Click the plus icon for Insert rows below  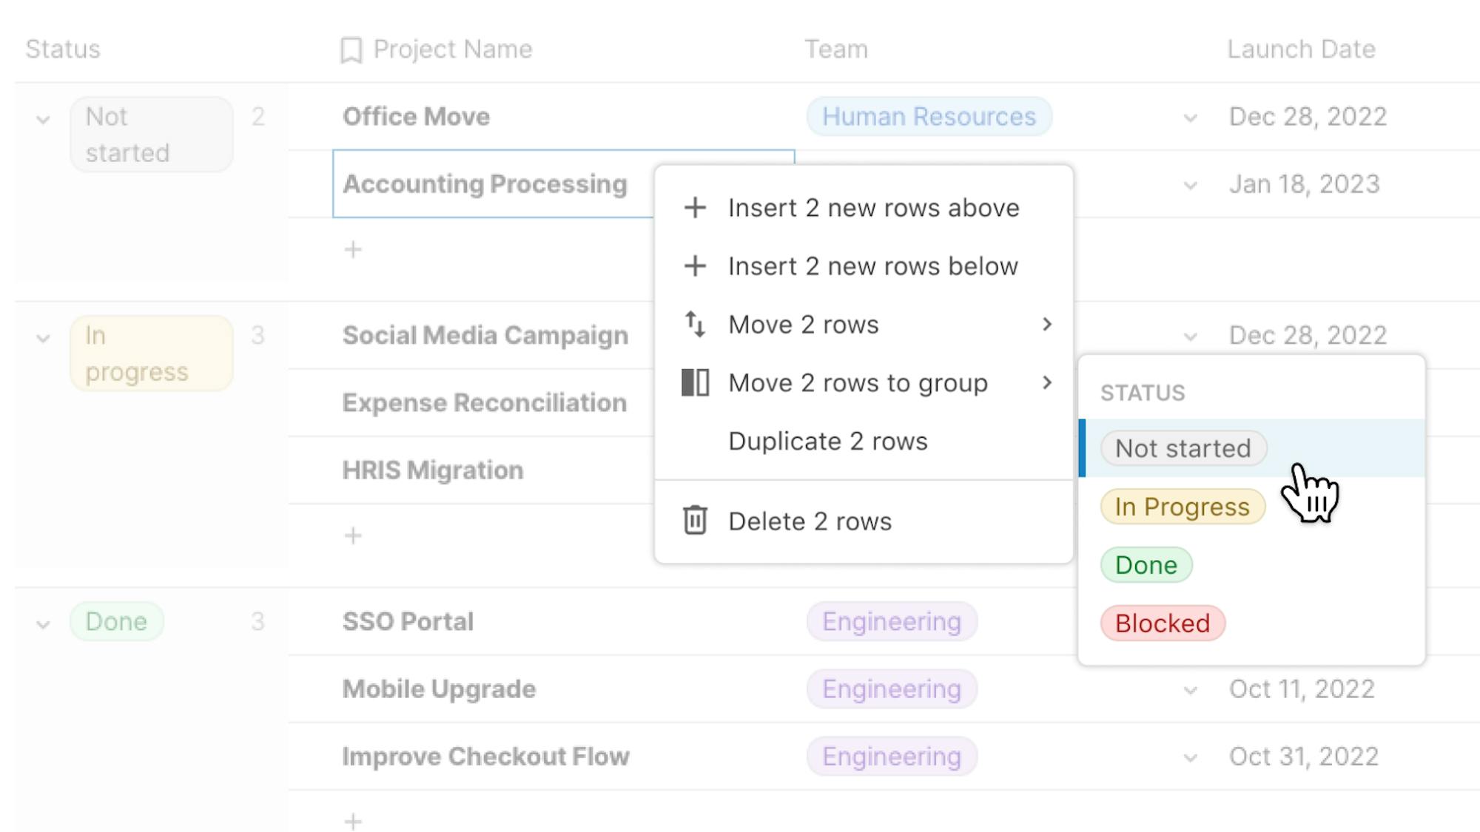tap(695, 266)
